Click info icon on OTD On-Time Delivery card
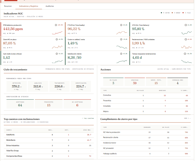 [x=186, y=25]
